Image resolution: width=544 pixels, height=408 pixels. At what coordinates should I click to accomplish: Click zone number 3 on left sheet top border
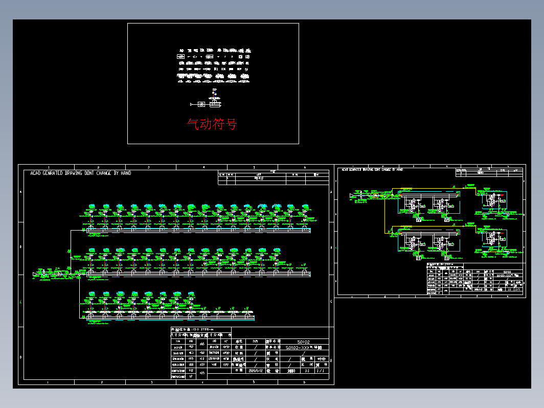(x=148, y=167)
